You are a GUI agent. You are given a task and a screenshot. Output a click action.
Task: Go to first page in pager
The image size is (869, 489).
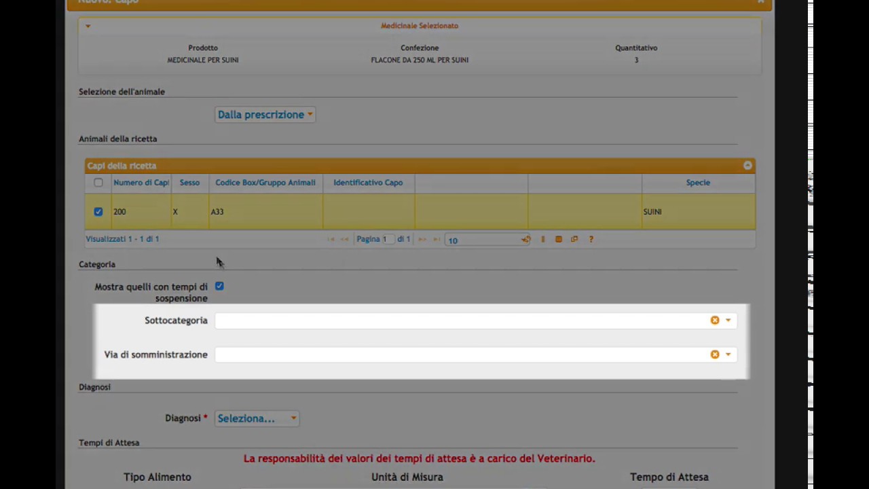click(x=331, y=240)
